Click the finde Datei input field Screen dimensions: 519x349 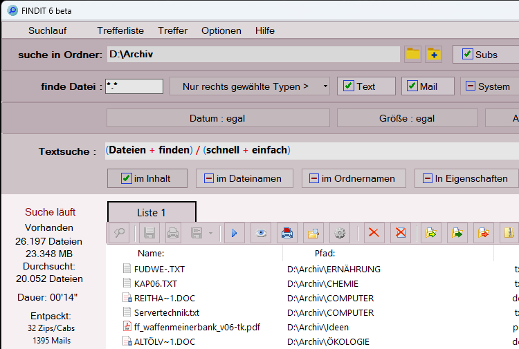(134, 86)
